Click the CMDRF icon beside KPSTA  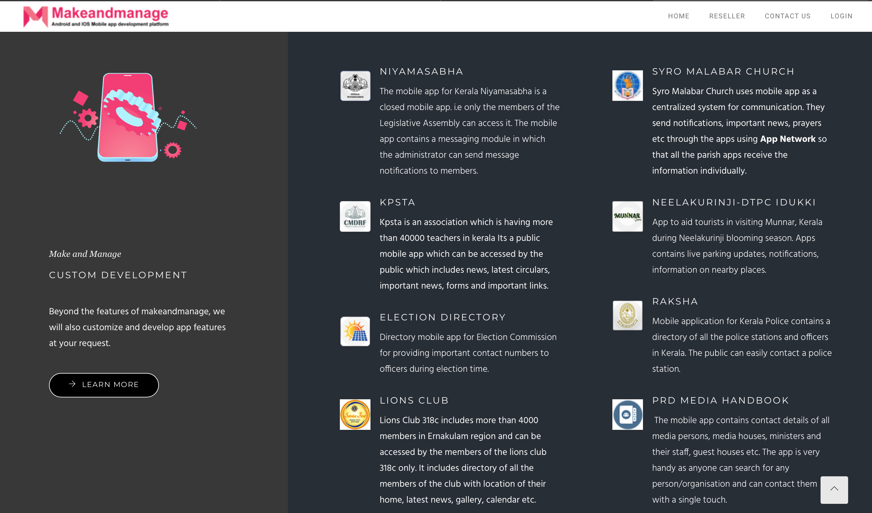pos(355,216)
